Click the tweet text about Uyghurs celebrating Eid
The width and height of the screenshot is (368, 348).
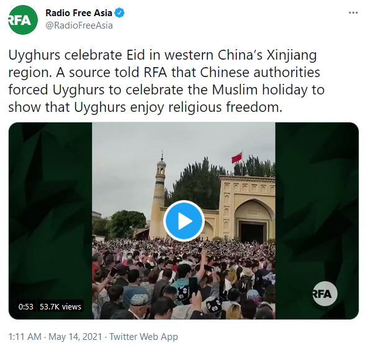tap(167, 81)
